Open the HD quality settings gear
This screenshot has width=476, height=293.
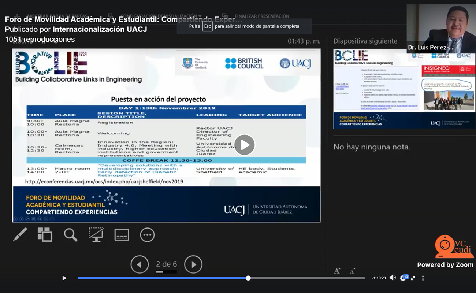tap(404, 278)
